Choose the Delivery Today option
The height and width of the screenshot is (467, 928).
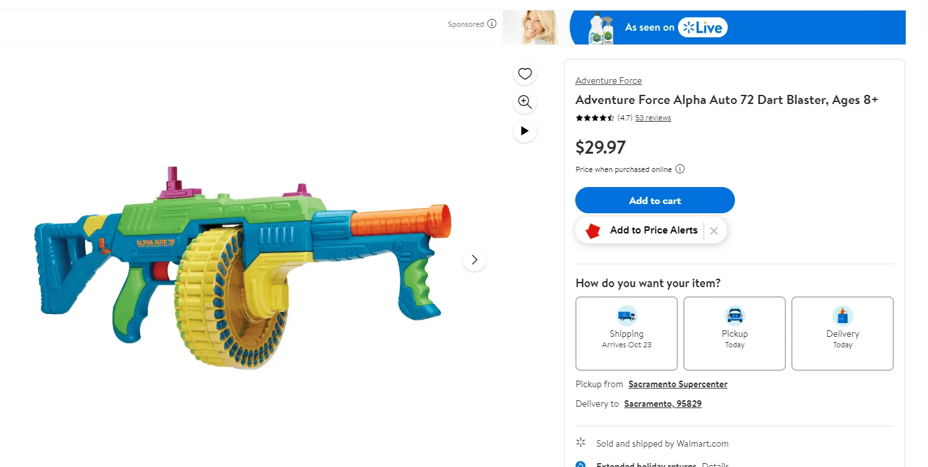842,334
